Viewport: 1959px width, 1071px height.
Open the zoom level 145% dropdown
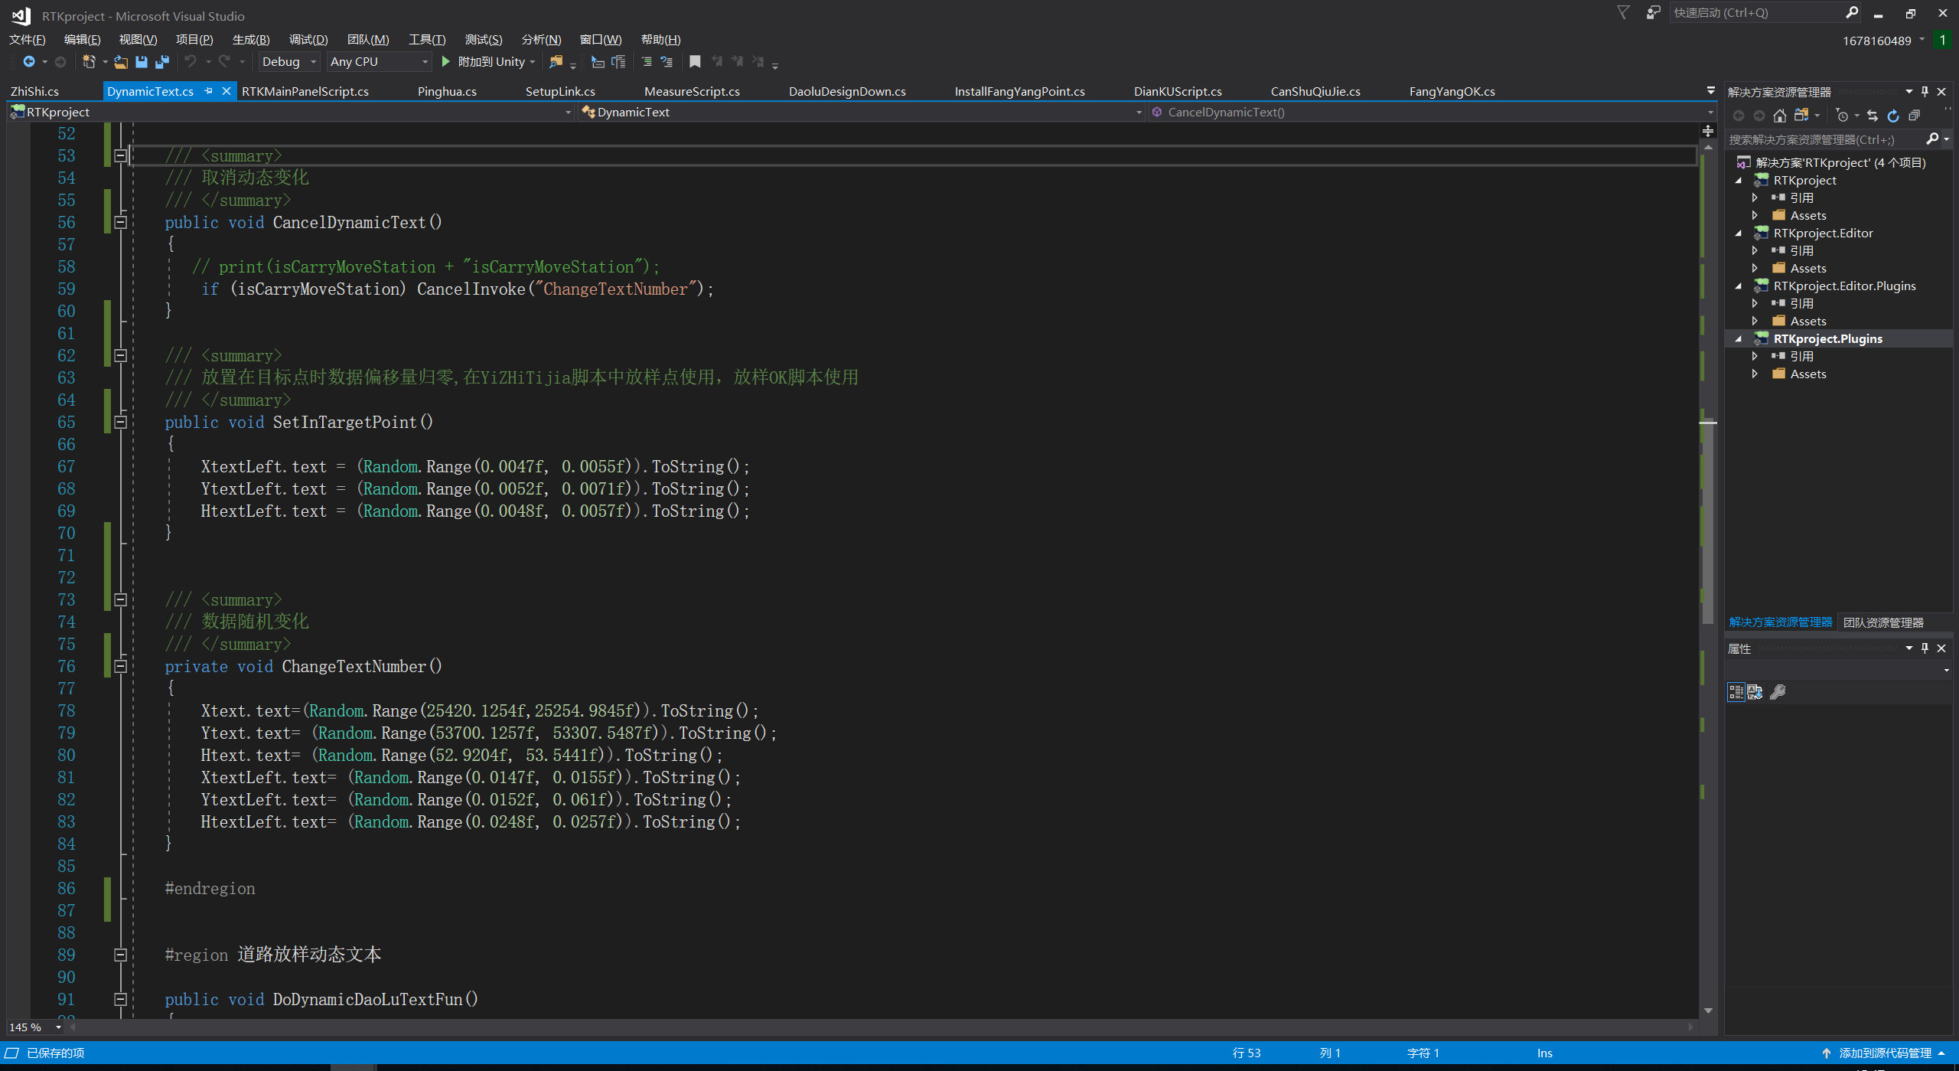(x=36, y=1027)
